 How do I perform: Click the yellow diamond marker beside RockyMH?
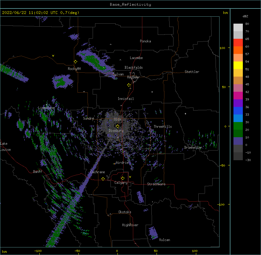point(75,62)
